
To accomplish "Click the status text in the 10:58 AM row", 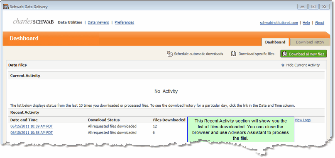I will tap(112, 133).
